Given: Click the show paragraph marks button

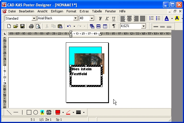Looking at the screenshot, I should pos(114,26).
